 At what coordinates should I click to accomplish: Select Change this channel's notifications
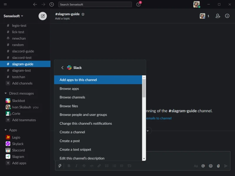point(98,123)
